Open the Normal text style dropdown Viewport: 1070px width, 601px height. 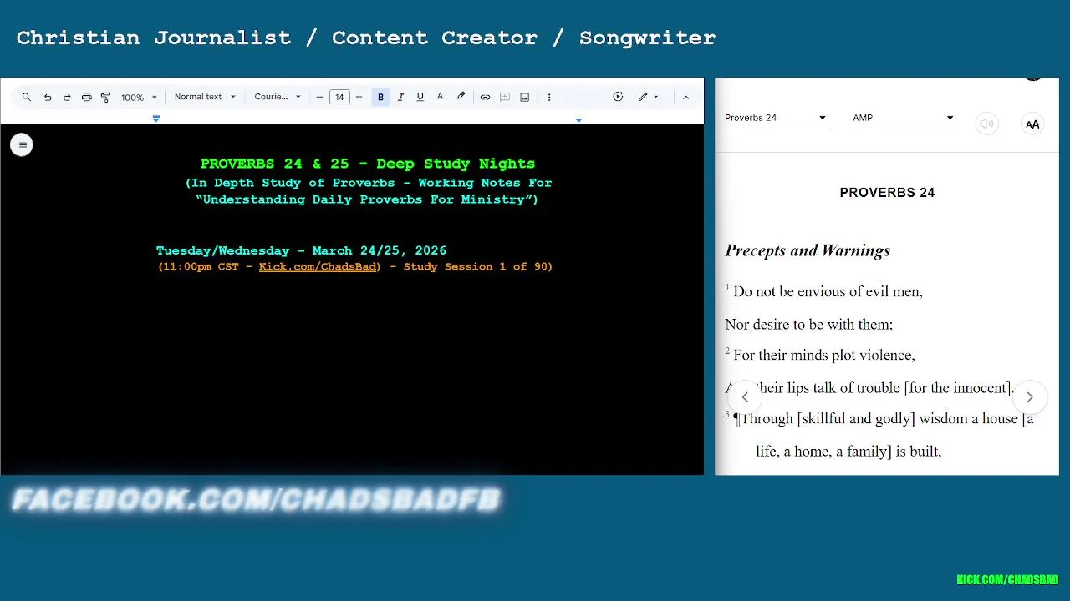click(205, 97)
